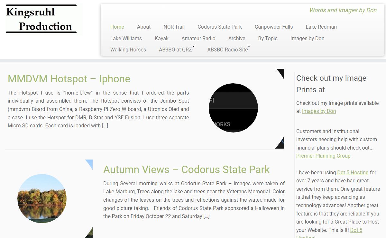
Task: Go to Amateur Radio page
Action: tap(198, 38)
